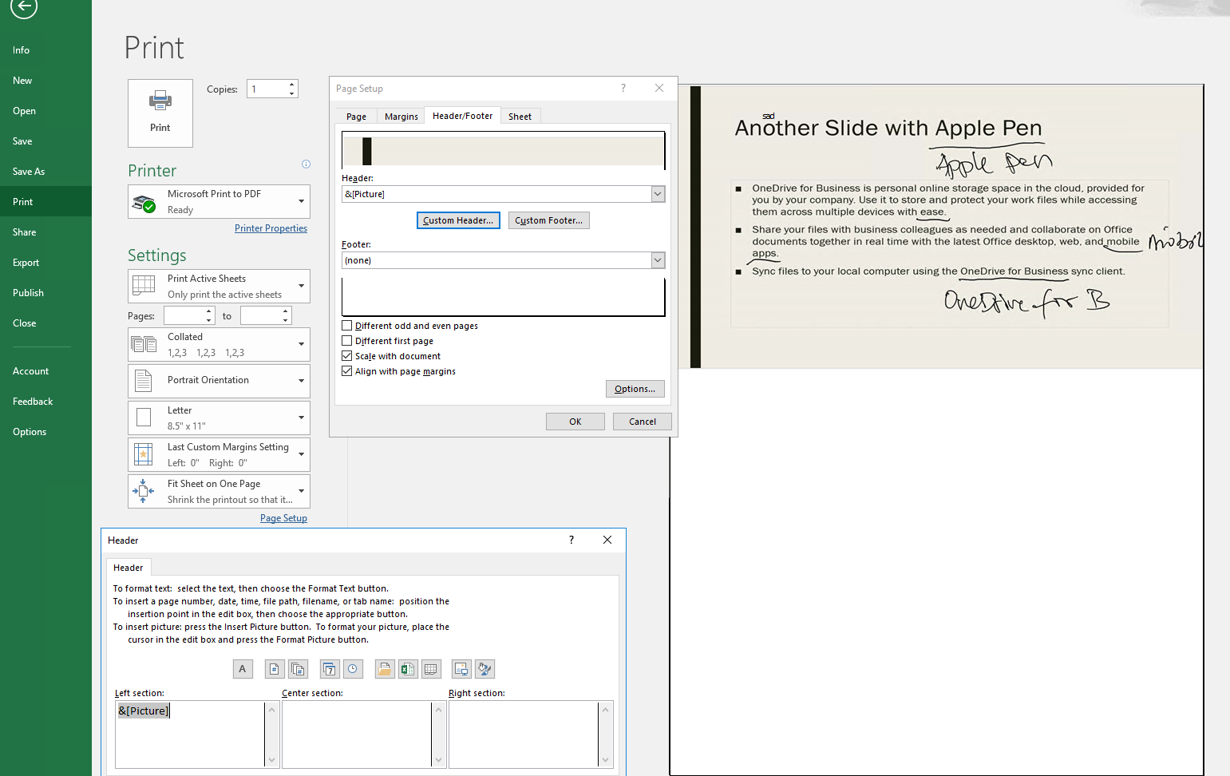1230x776 pixels.
Task: Expand the Header combo box showing &[Picture]
Action: pyautogui.click(x=659, y=194)
